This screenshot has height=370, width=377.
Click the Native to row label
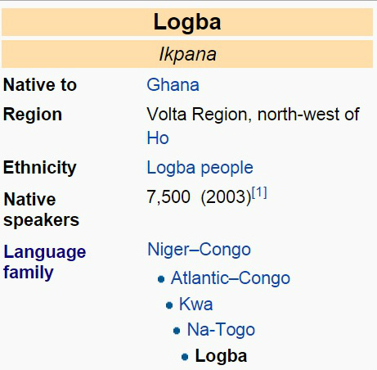click(x=40, y=85)
